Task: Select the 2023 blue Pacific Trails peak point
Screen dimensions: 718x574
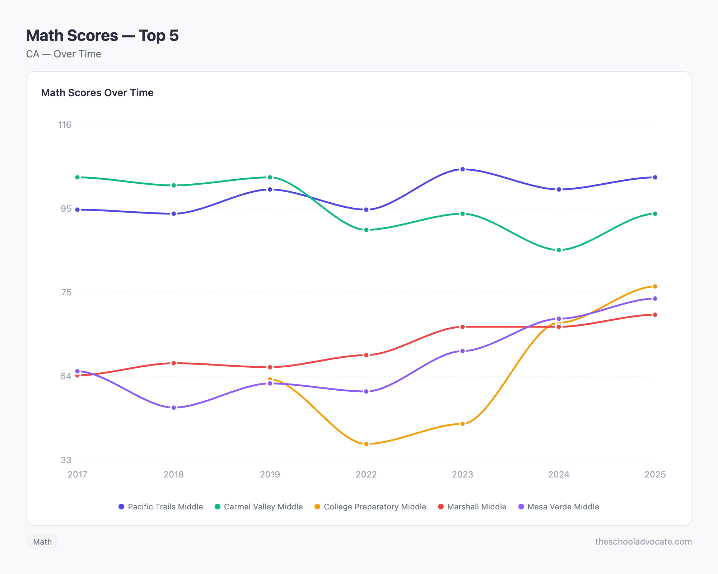Action: [x=462, y=169]
